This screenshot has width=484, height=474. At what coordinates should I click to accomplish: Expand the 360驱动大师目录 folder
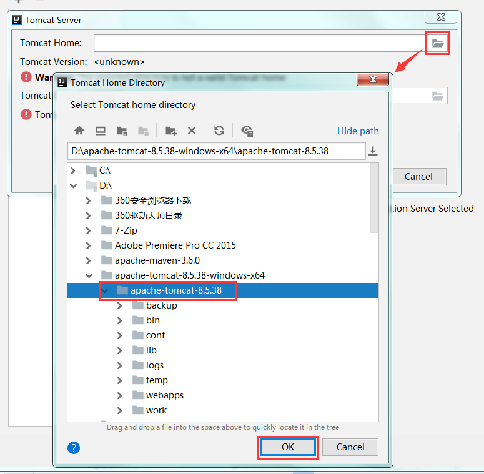pos(88,215)
